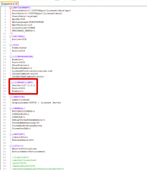
Task: Click the RefreshRate=900 line
Action: click(23, 140)
